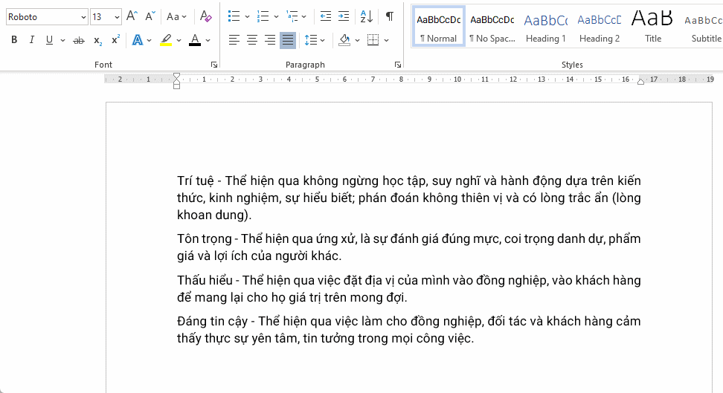Screen dimensions: 723x393
Task: Expand multilevel list options arrow
Action: pyautogui.click(x=304, y=17)
